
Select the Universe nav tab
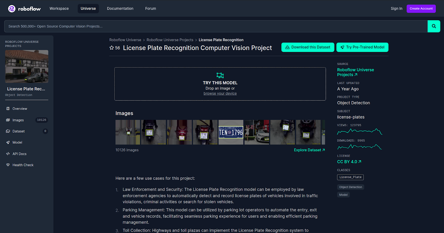tap(88, 9)
